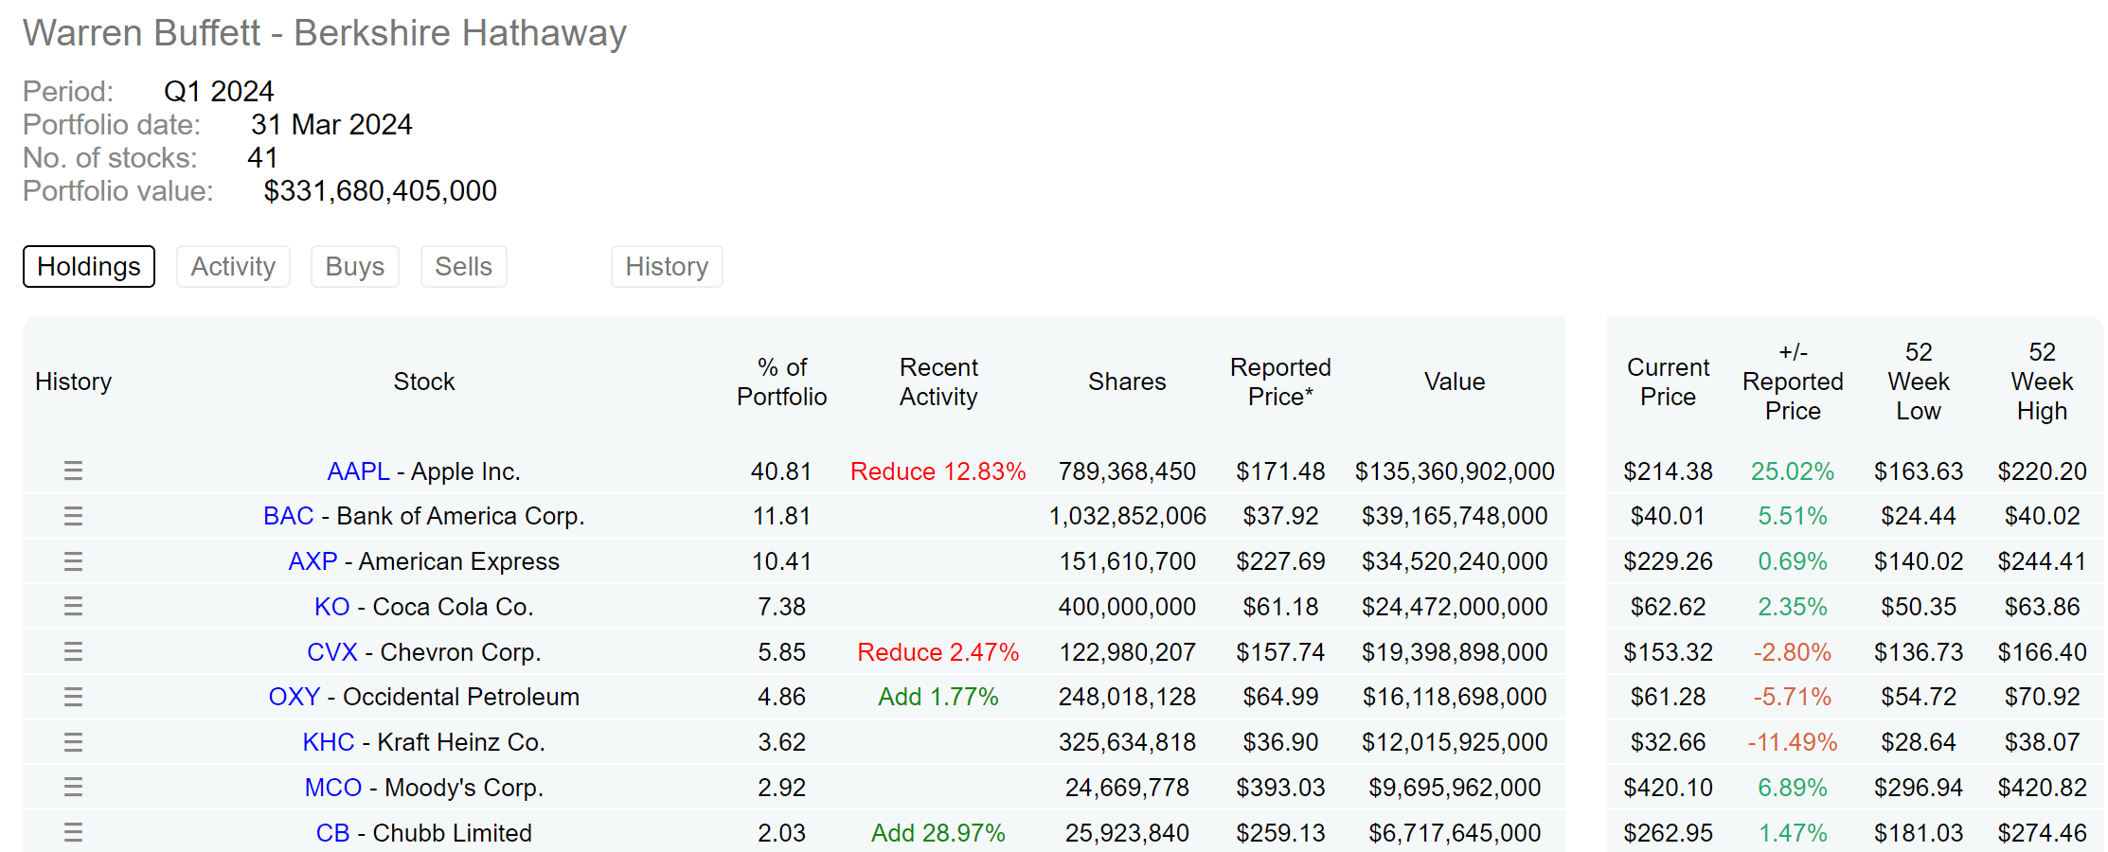Open the Buys tab
Image resolution: width=2108 pixels, height=852 pixels.
pyautogui.click(x=354, y=266)
